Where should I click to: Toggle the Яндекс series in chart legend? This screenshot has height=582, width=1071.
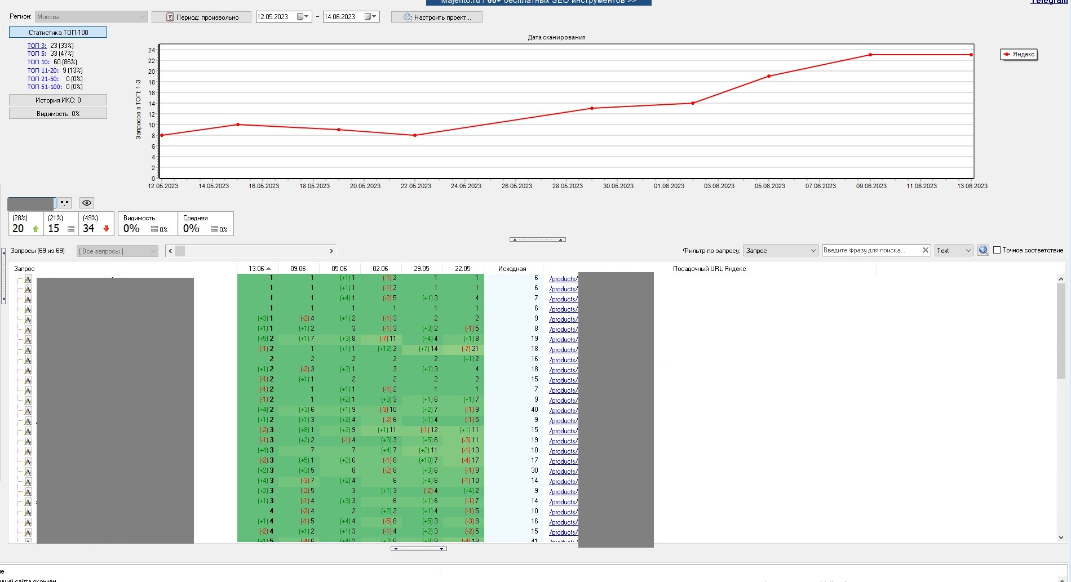(x=1019, y=55)
